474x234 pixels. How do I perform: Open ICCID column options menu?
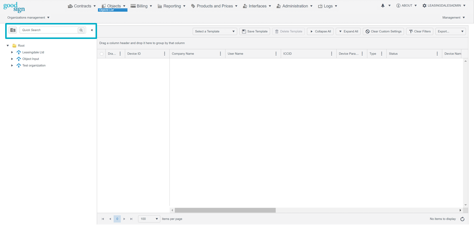point(331,54)
